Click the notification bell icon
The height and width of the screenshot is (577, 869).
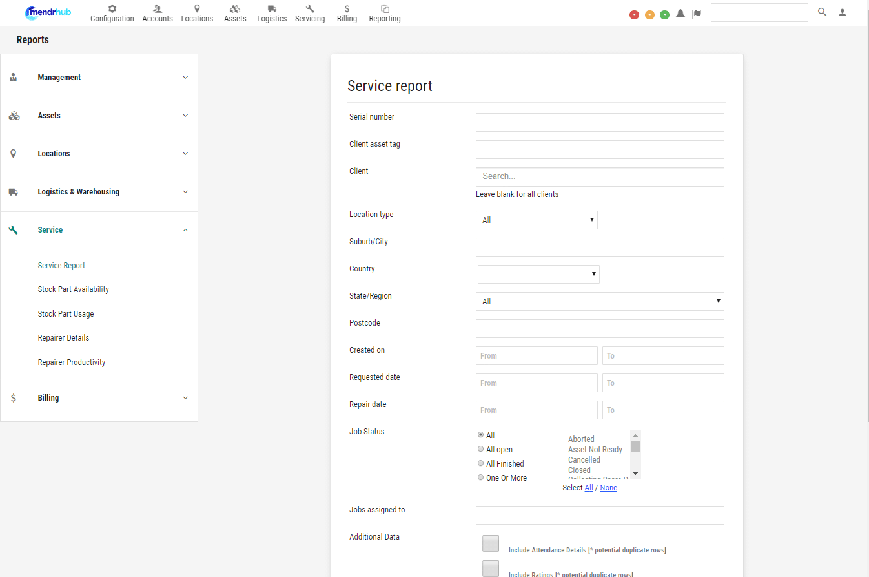(x=680, y=14)
